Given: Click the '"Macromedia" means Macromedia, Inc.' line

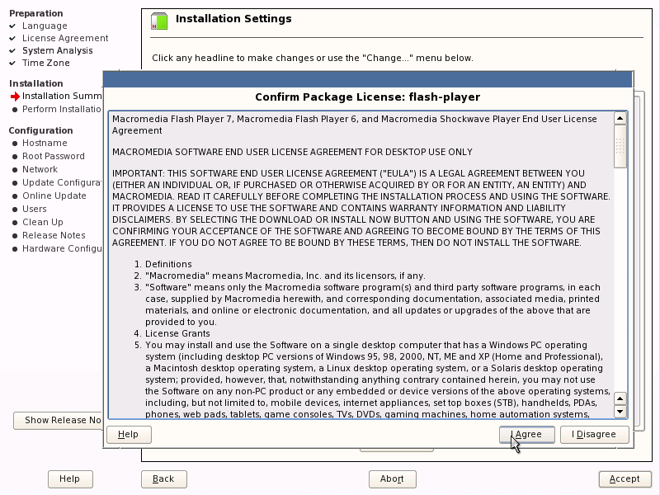Looking at the screenshot, I should (x=280, y=276).
